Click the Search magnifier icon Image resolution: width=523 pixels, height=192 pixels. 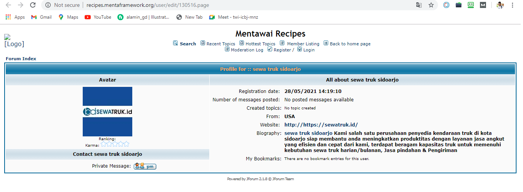click(x=175, y=43)
